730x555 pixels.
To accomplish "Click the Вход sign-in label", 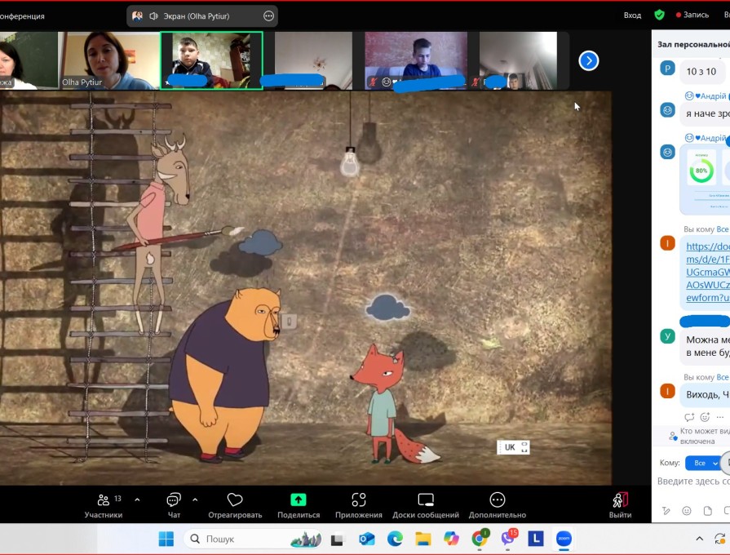I will [x=632, y=16].
